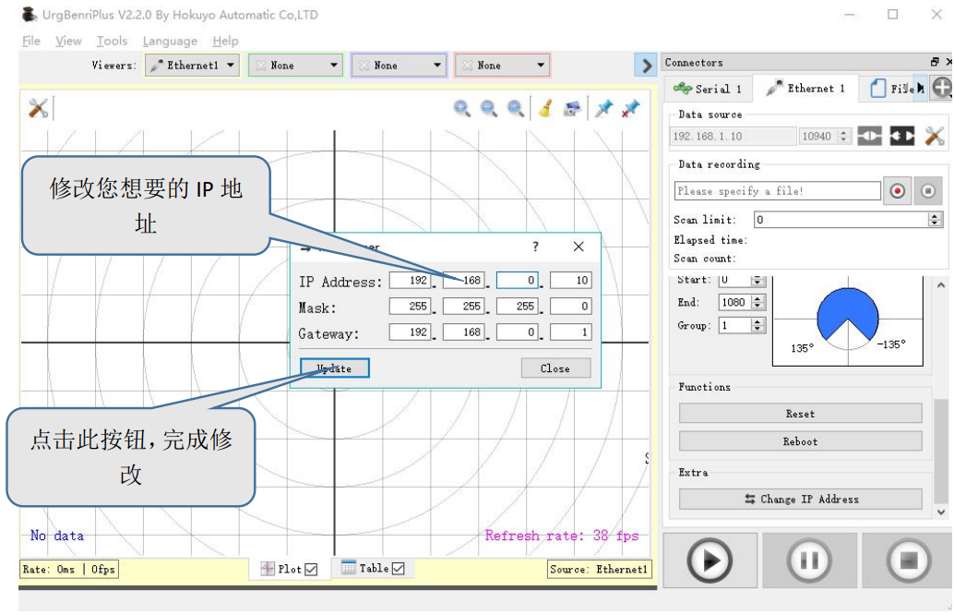Open Ethernet settings wrench in Data source

point(934,137)
